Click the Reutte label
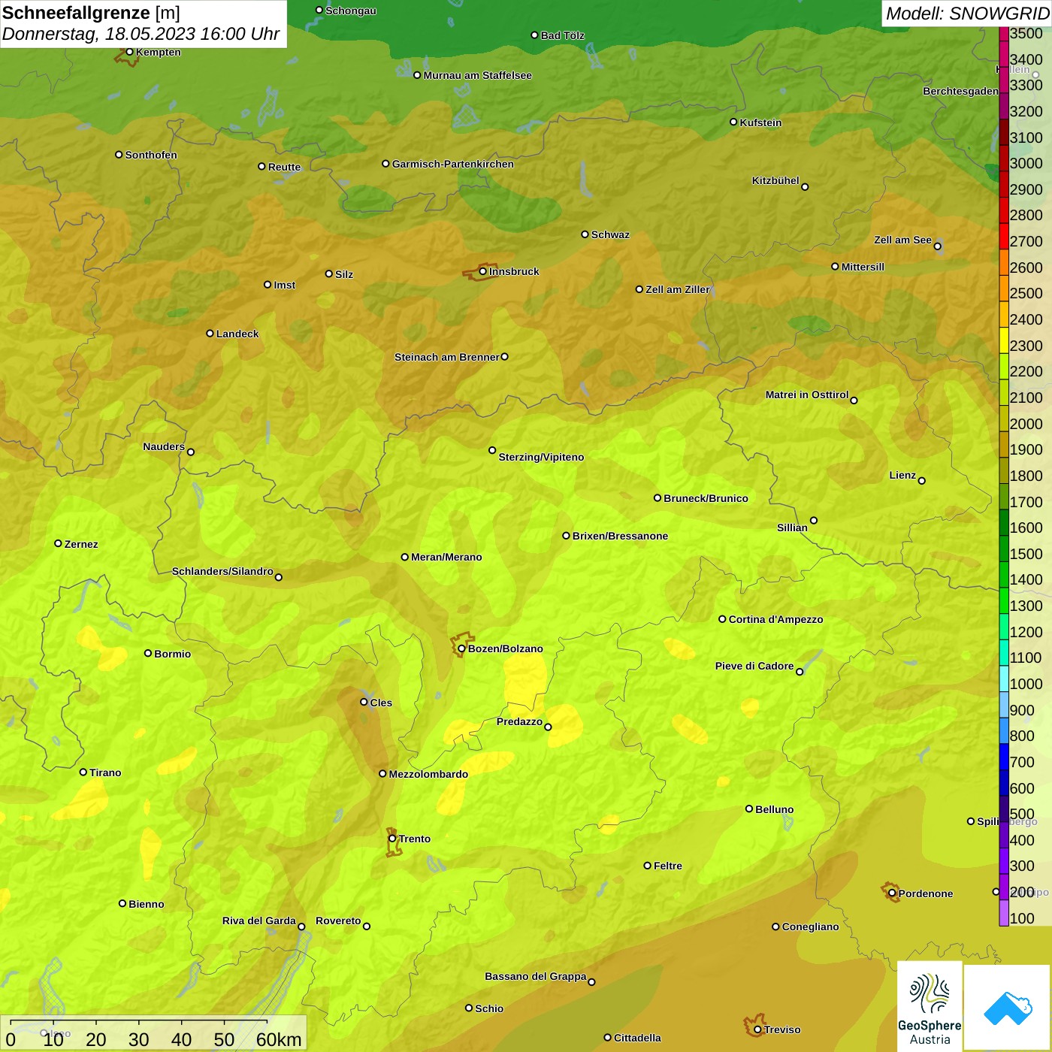The width and height of the screenshot is (1052, 1052). 284,167
